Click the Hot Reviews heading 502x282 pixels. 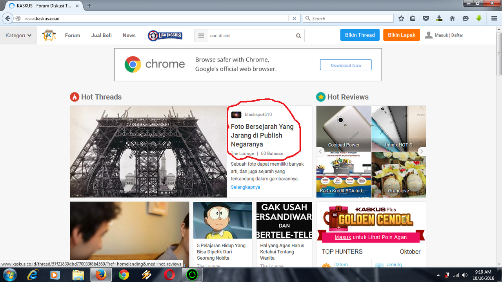[348, 97]
